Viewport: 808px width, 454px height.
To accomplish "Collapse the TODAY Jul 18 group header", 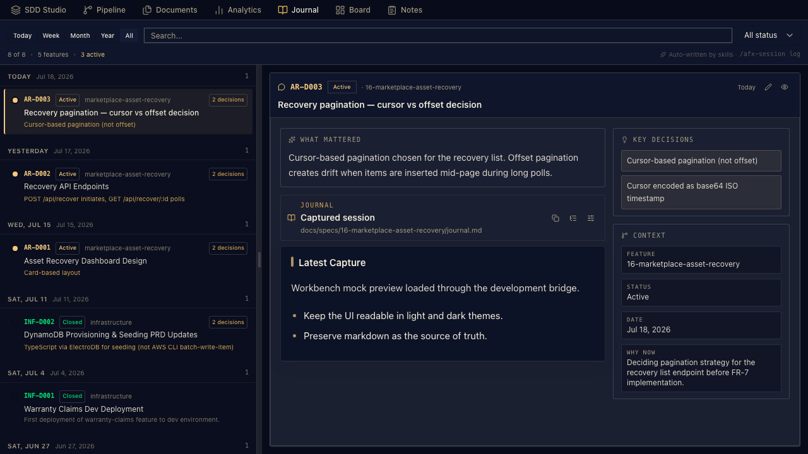I will click(128, 76).
